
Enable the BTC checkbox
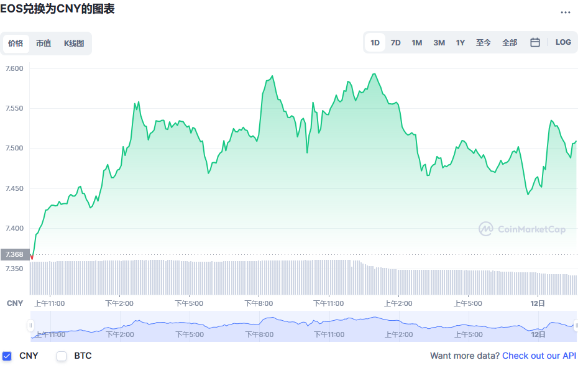coord(62,356)
